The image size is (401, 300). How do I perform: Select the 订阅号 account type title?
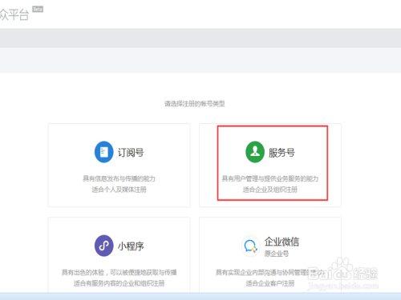(x=131, y=153)
